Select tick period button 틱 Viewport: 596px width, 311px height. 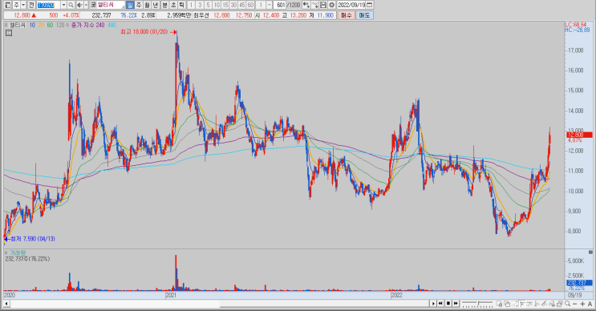(181, 5)
